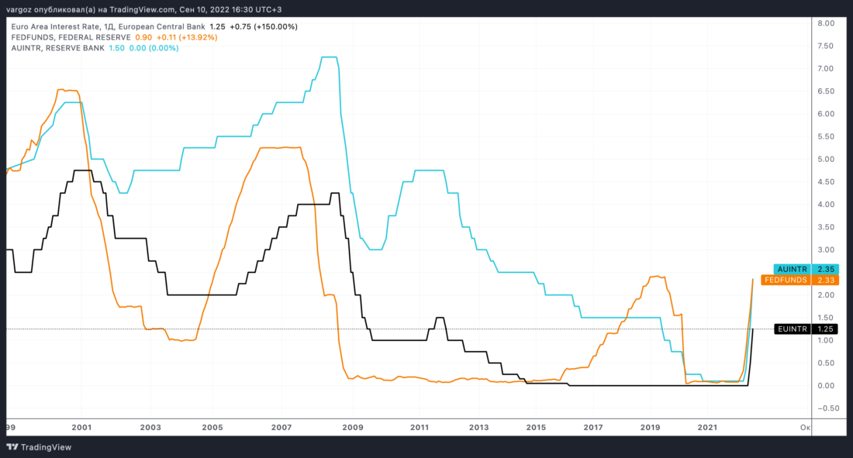This screenshot has width=853, height=458.
Task: Click the TradingView logo icon at bottom left
Action: [x=12, y=447]
